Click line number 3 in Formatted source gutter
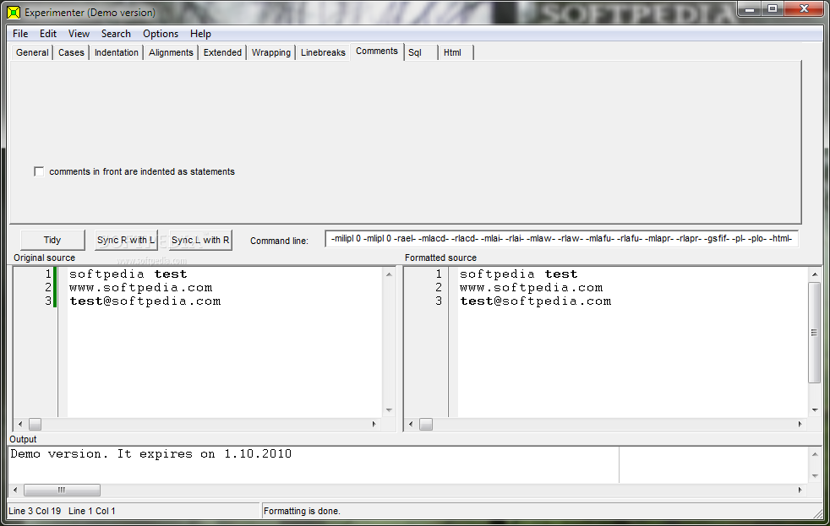 439,301
